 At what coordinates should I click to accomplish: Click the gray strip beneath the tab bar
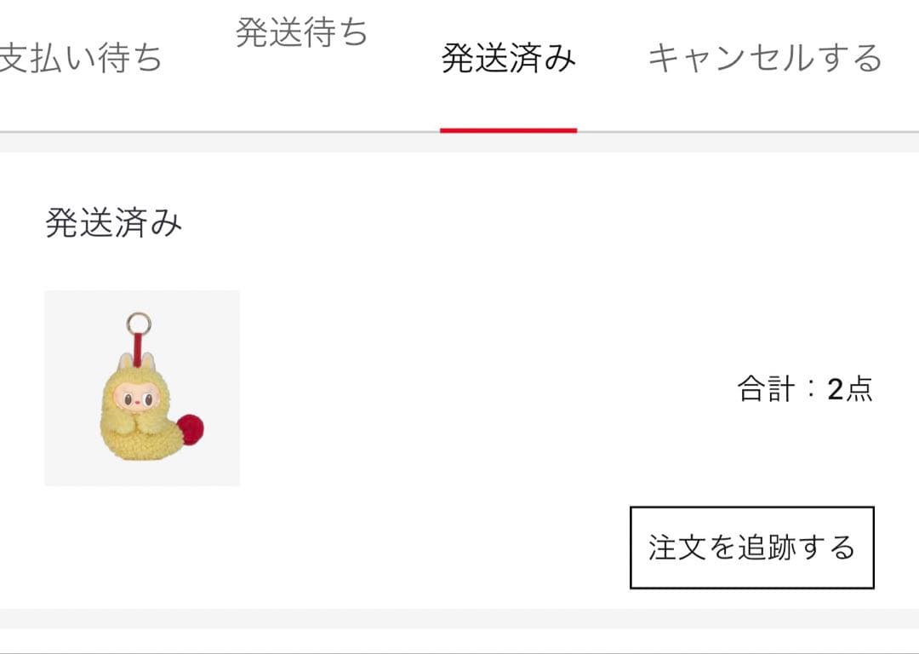click(x=459, y=142)
